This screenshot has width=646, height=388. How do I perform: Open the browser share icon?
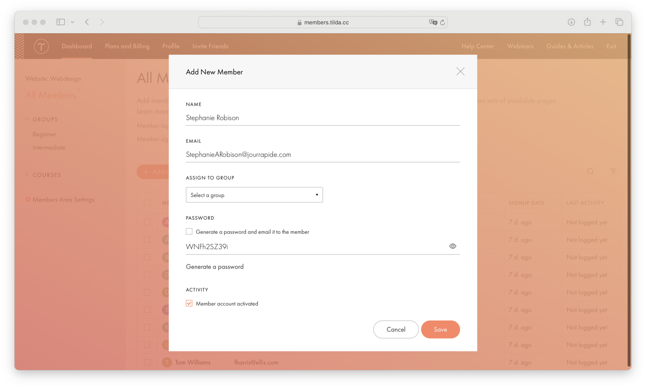click(x=587, y=22)
